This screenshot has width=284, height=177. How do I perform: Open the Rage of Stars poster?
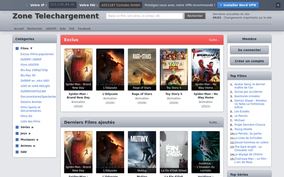point(142,69)
